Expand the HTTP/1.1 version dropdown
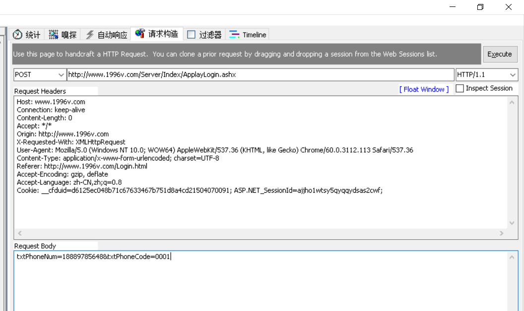Viewport: 524px width, 311px height. coord(513,75)
